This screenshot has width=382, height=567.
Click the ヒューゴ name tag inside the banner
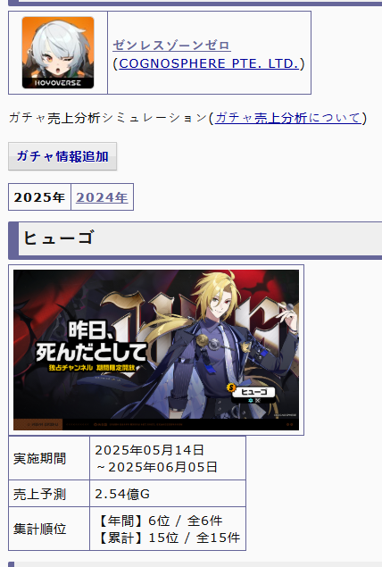pos(254,392)
